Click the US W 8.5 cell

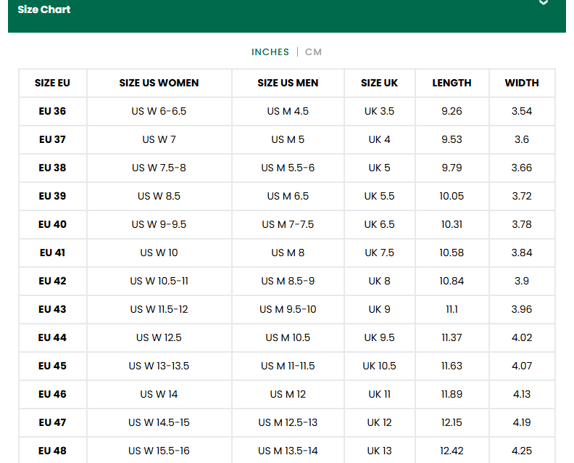[x=159, y=196]
